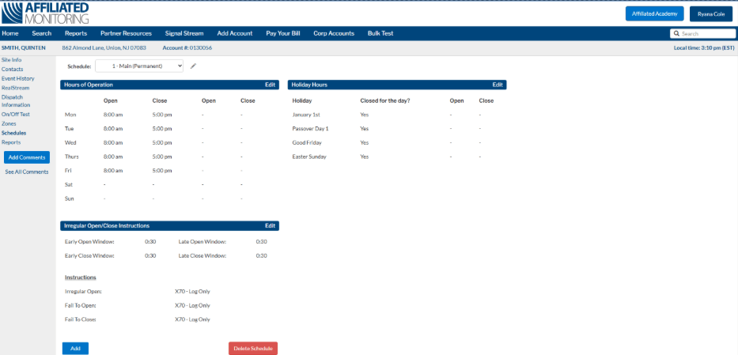Click the search magnifier icon

pos(676,34)
